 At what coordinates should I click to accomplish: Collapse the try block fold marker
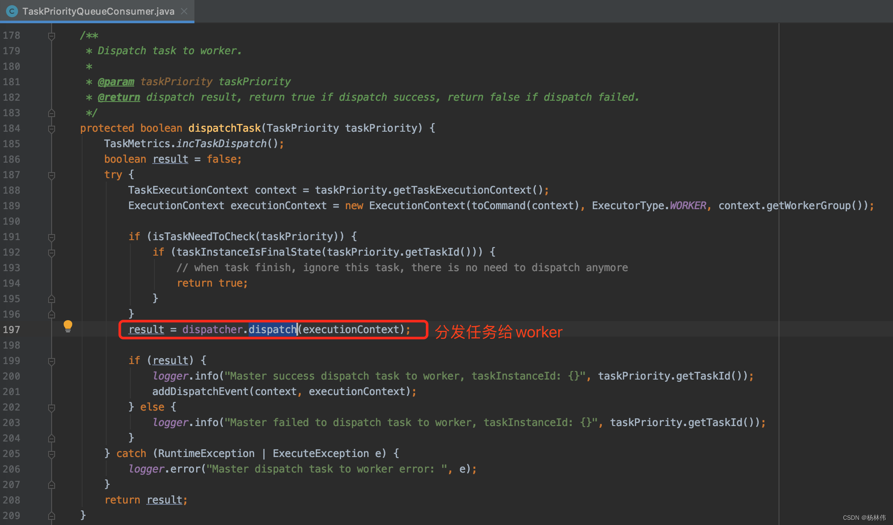(x=52, y=176)
